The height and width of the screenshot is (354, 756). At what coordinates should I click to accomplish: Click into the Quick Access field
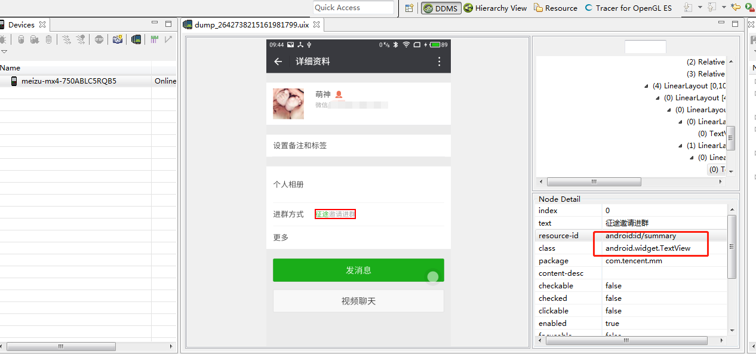pyautogui.click(x=354, y=8)
